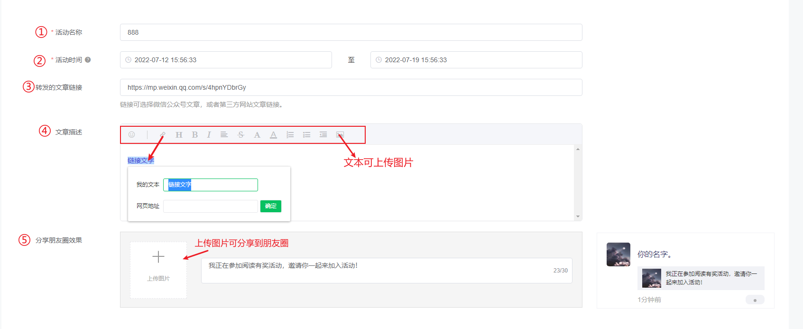Viewport: 803px width, 329px height.
Task: Click the 上传图片 label under the plus
Action: point(158,279)
